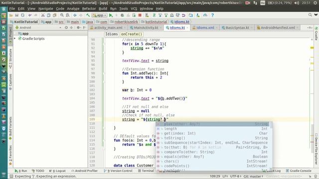This screenshot has height=179, width=319.
Task: Click the Search Everywhere magnifier icon
Action: coord(310,15)
